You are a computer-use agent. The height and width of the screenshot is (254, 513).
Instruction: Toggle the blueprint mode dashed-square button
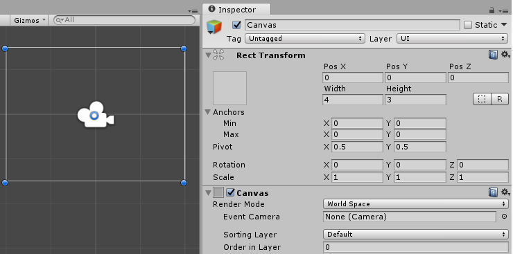coord(482,99)
